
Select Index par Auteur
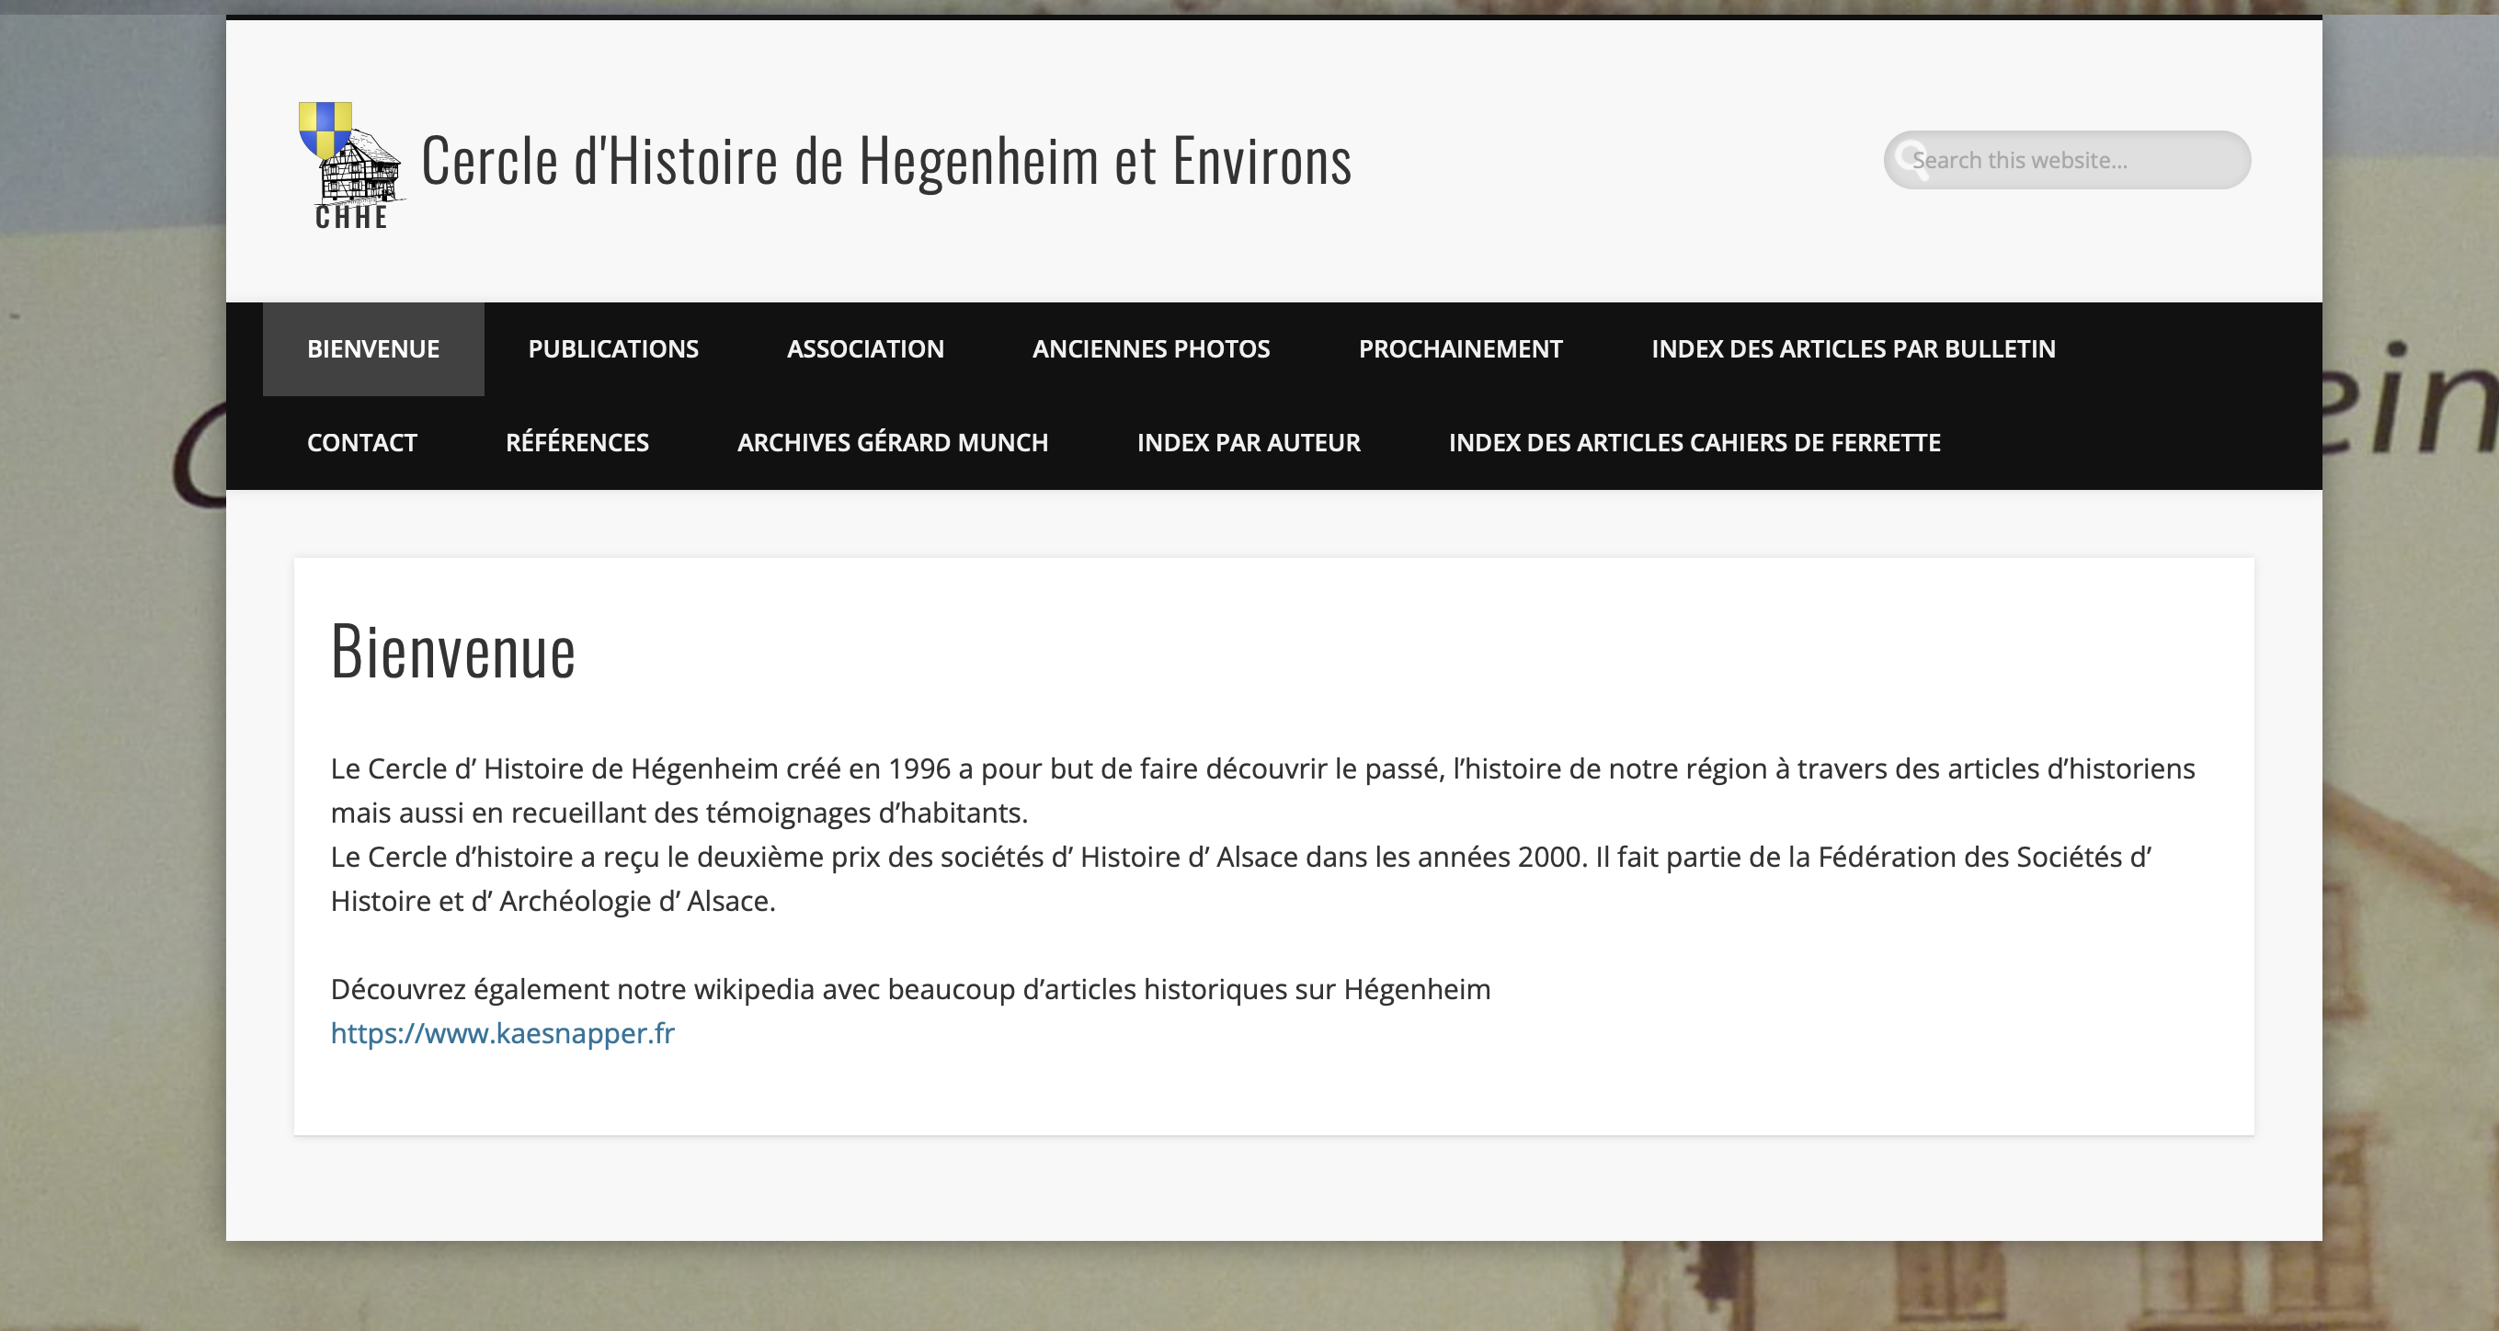(x=1249, y=442)
